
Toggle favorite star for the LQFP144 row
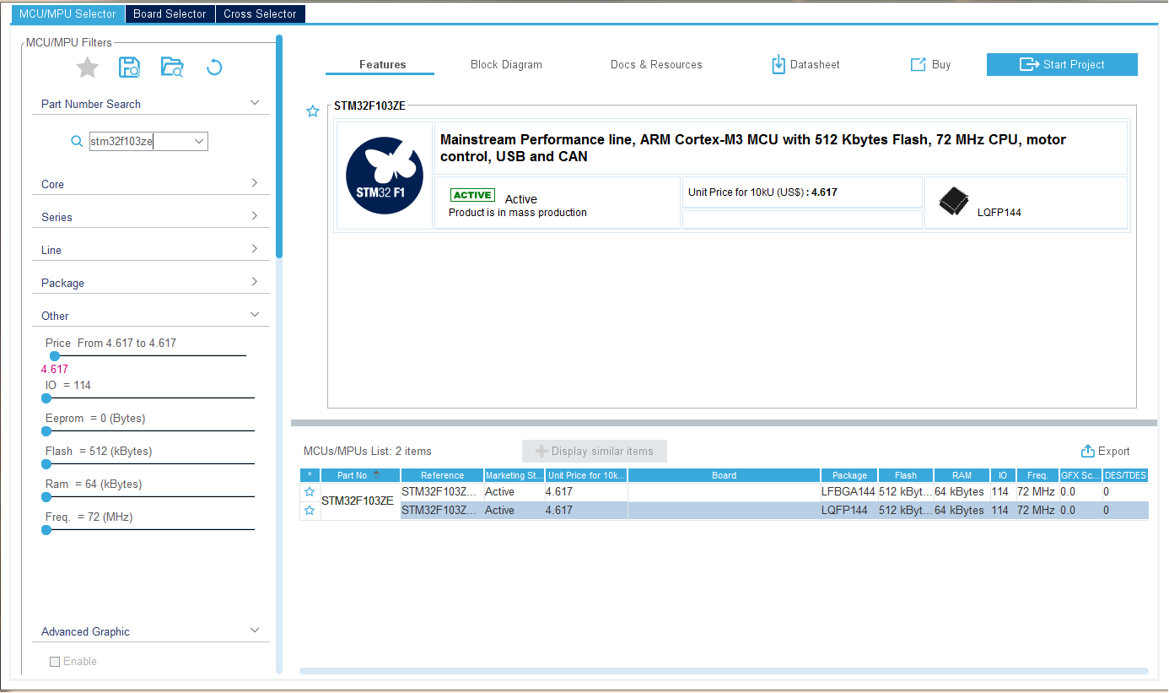click(310, 510)
